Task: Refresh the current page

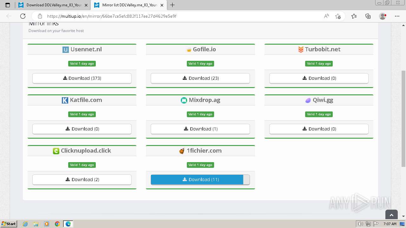Action: [x=23, y=16]
